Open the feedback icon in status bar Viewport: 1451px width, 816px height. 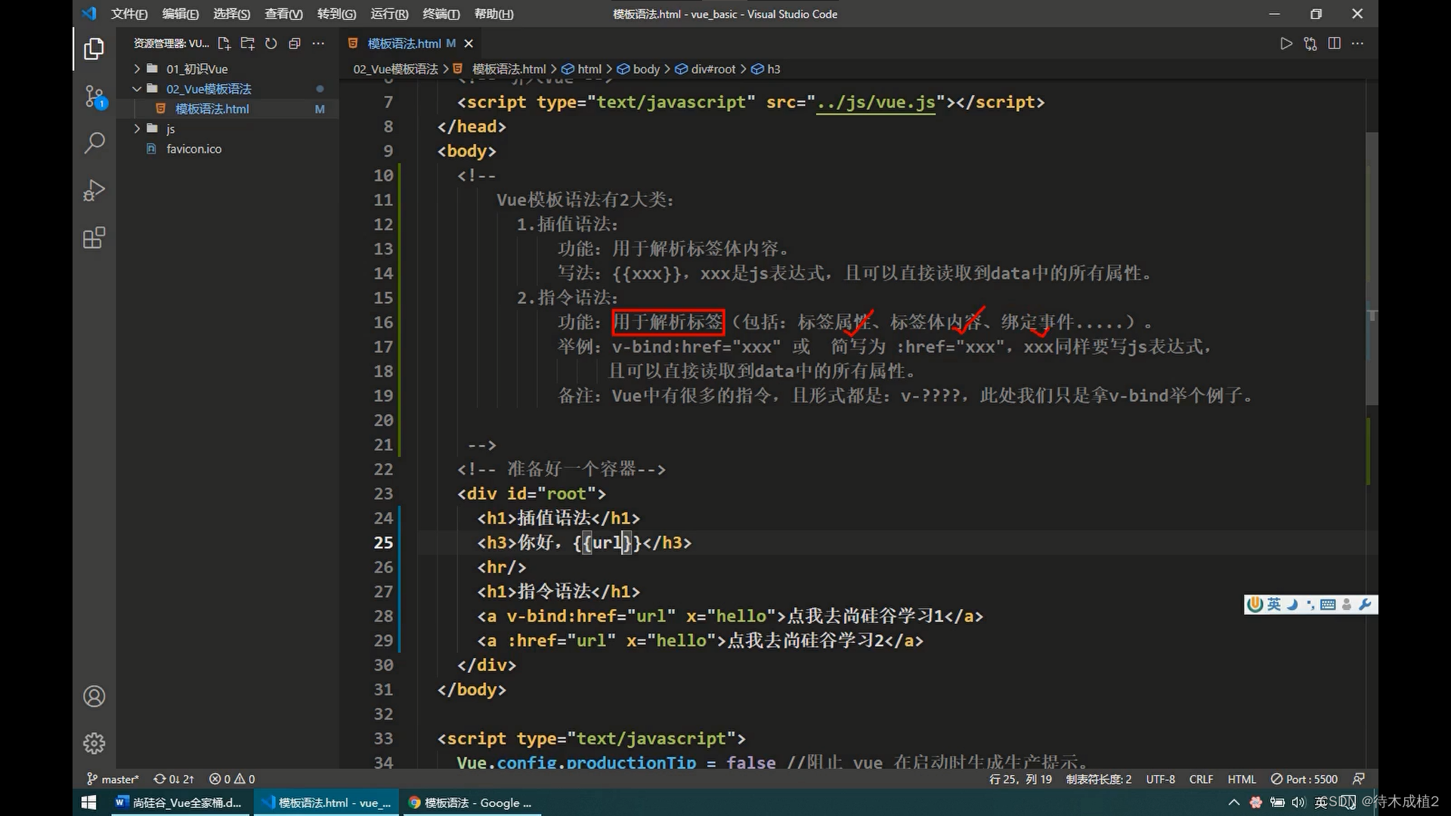click(x=1359, y=779)
